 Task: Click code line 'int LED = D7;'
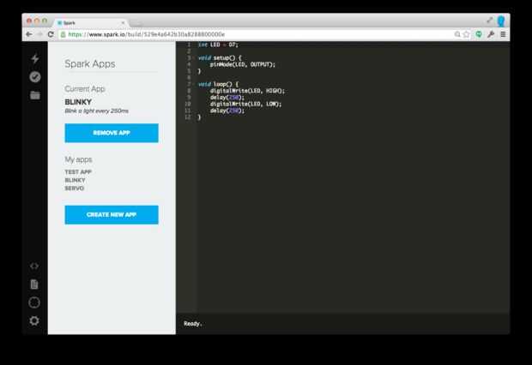coord(218,45)
